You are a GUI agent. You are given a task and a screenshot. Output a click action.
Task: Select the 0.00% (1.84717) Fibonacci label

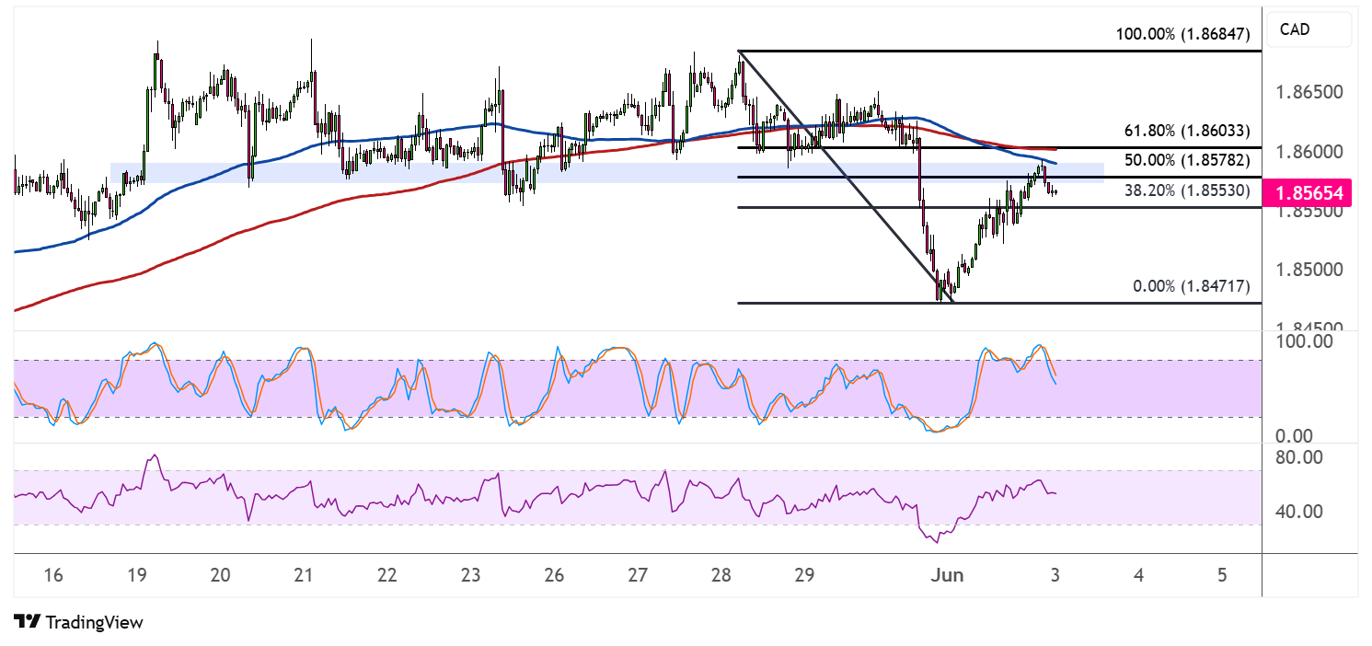(x=1191, y=286)
